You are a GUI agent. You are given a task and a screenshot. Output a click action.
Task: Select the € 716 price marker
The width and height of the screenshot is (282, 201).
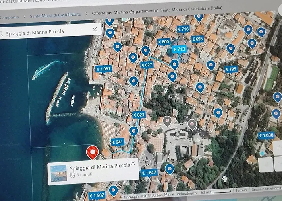(183, 29)
